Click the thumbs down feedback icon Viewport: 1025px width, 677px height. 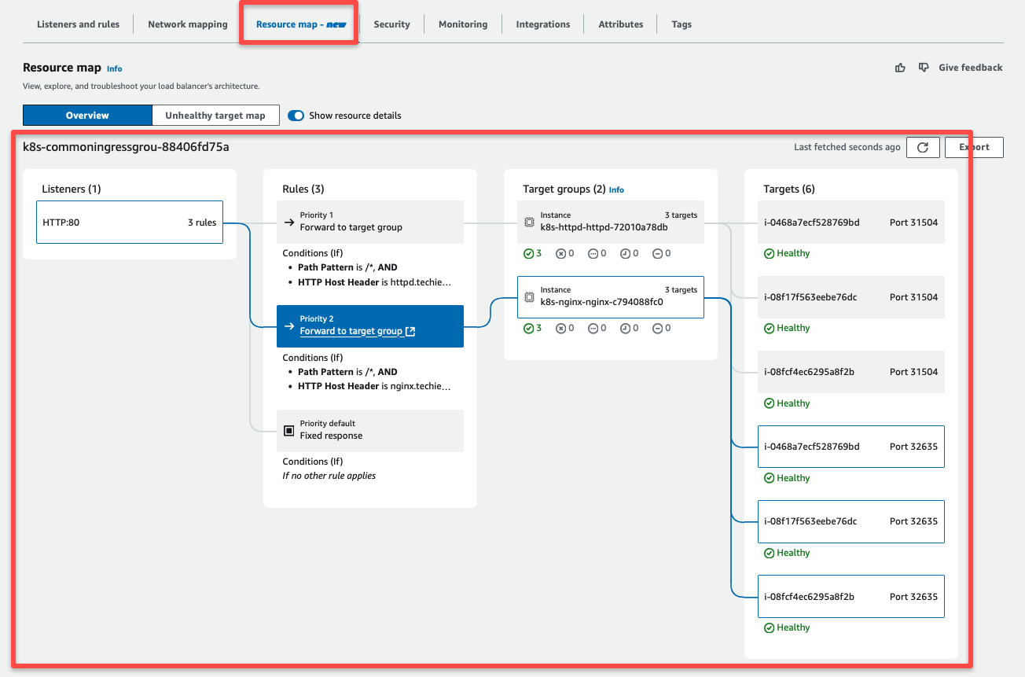(924, 68)
